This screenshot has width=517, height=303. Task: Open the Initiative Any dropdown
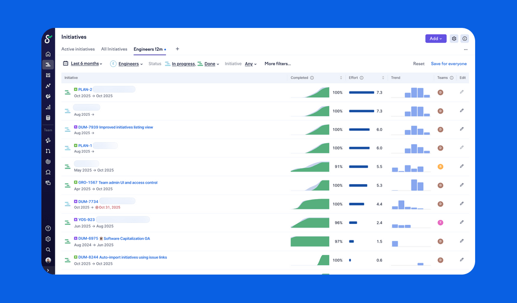250,64
